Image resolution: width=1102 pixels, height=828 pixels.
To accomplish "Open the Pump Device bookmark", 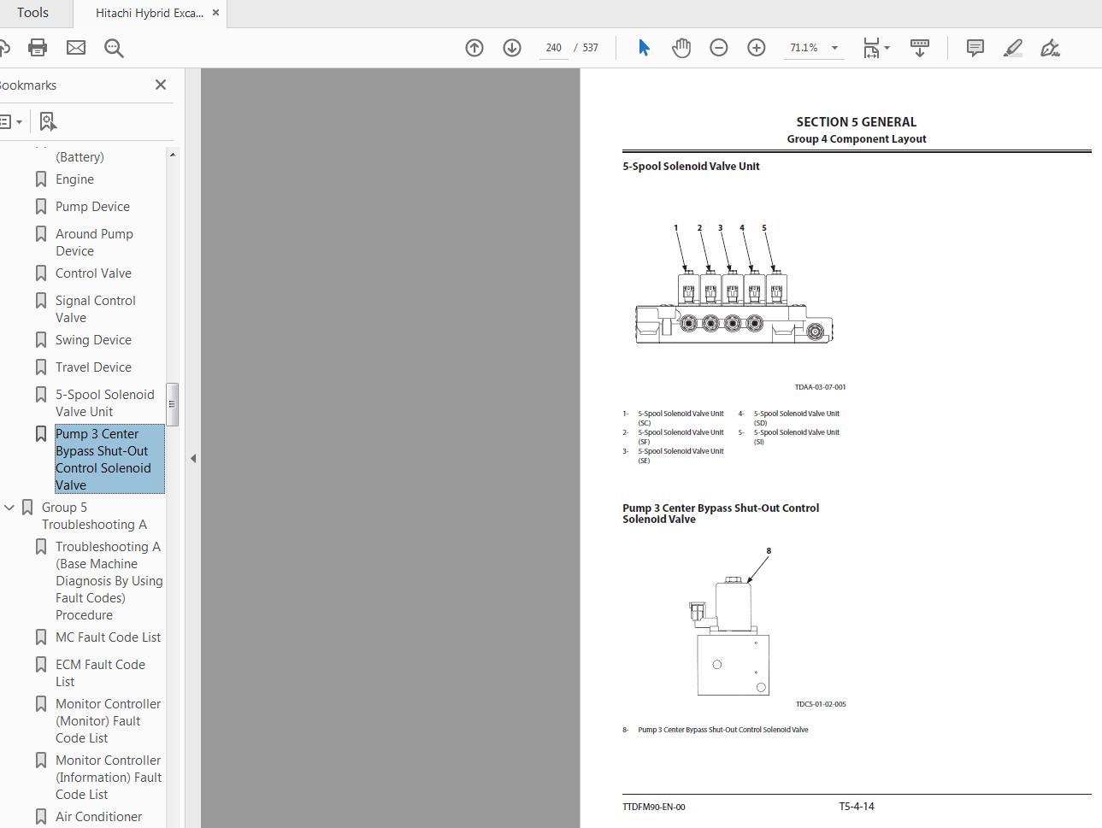I will click(x=92, y=207).
